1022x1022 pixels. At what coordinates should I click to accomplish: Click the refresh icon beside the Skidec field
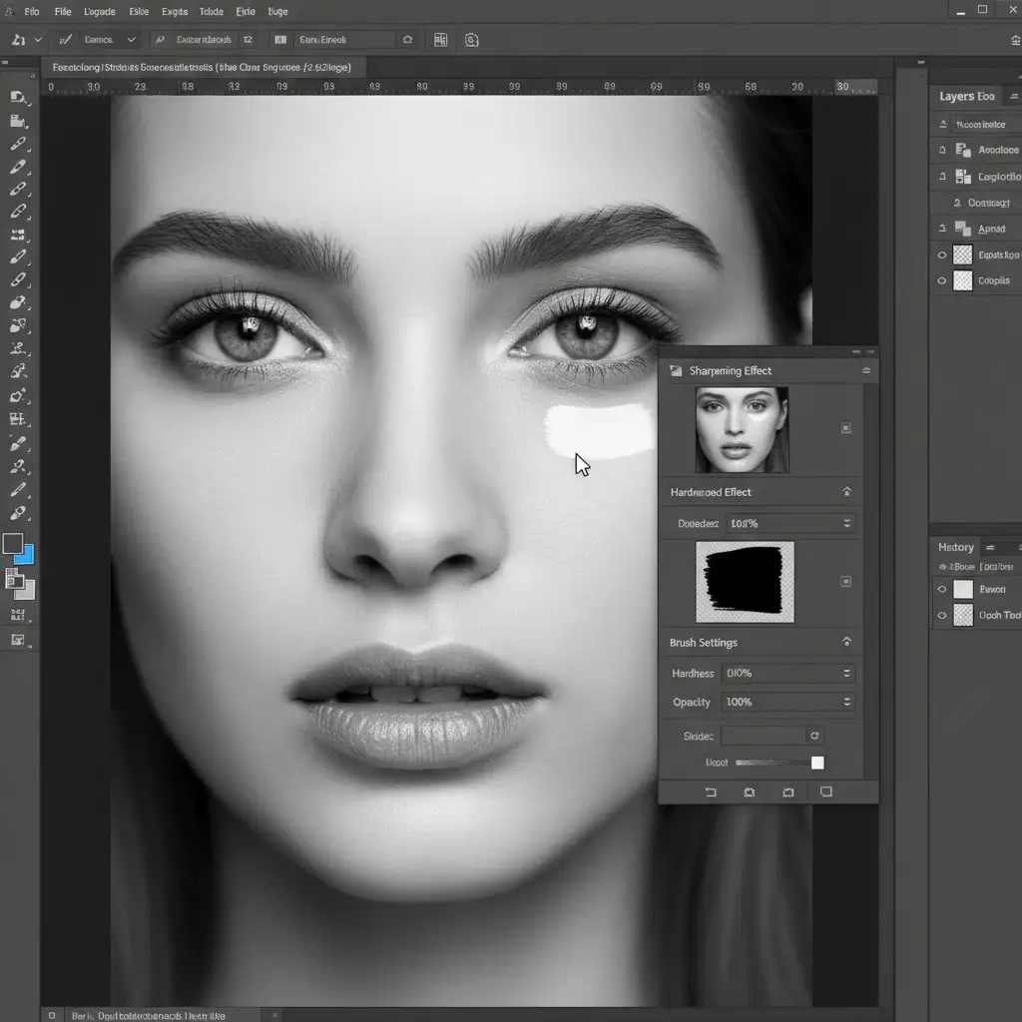tap(814, 736)
